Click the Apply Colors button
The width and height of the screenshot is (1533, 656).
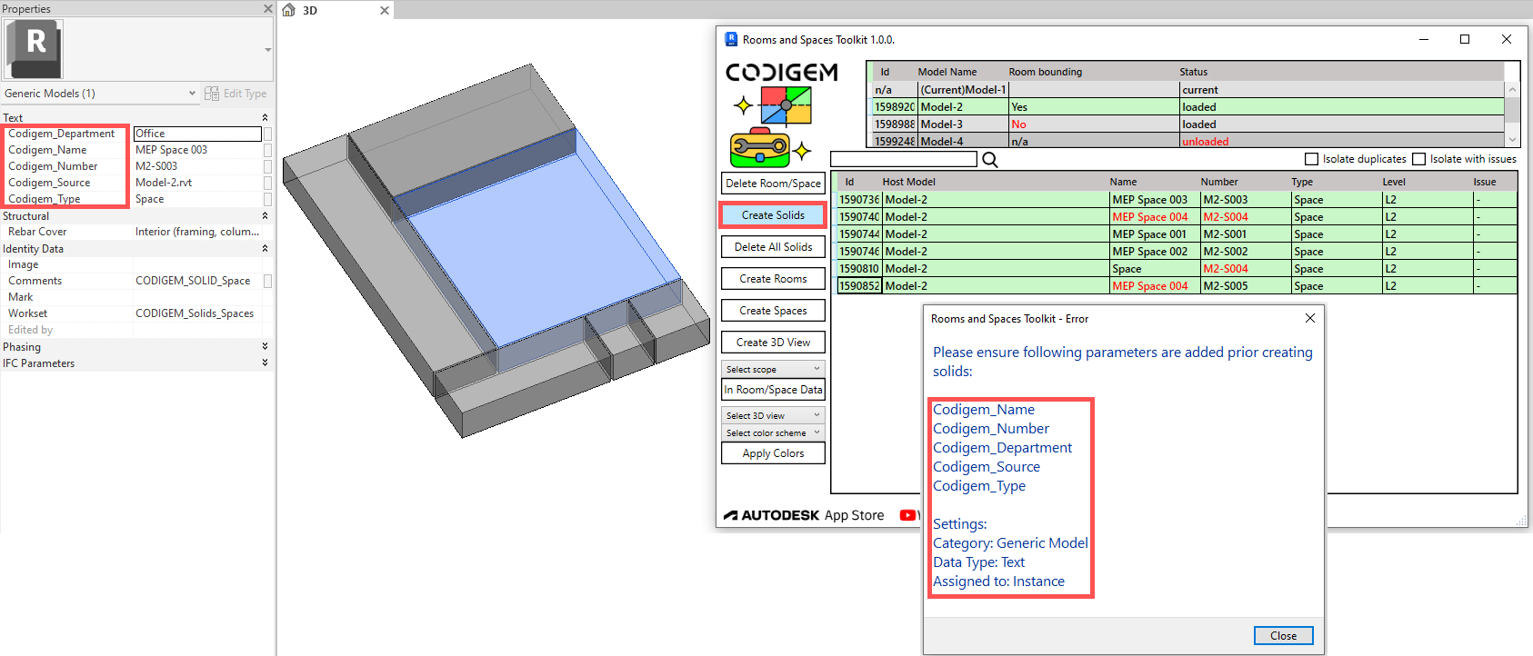[x=774, y=453]
